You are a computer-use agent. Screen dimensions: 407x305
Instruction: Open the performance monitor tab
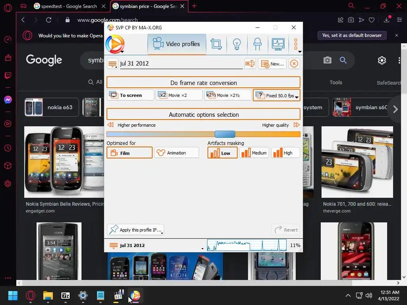tap(278, 44)
